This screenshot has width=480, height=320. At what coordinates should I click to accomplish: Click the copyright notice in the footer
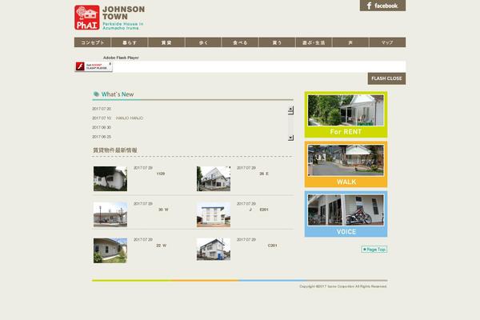(x=343, y=286)
